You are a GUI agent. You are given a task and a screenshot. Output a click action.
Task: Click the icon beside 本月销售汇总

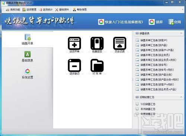tap(137, 109)
